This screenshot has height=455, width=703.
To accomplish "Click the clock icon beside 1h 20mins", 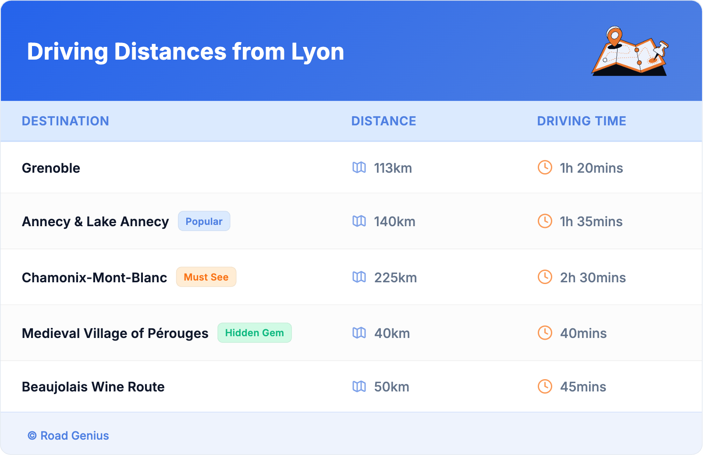I will [x=545, y=167].
